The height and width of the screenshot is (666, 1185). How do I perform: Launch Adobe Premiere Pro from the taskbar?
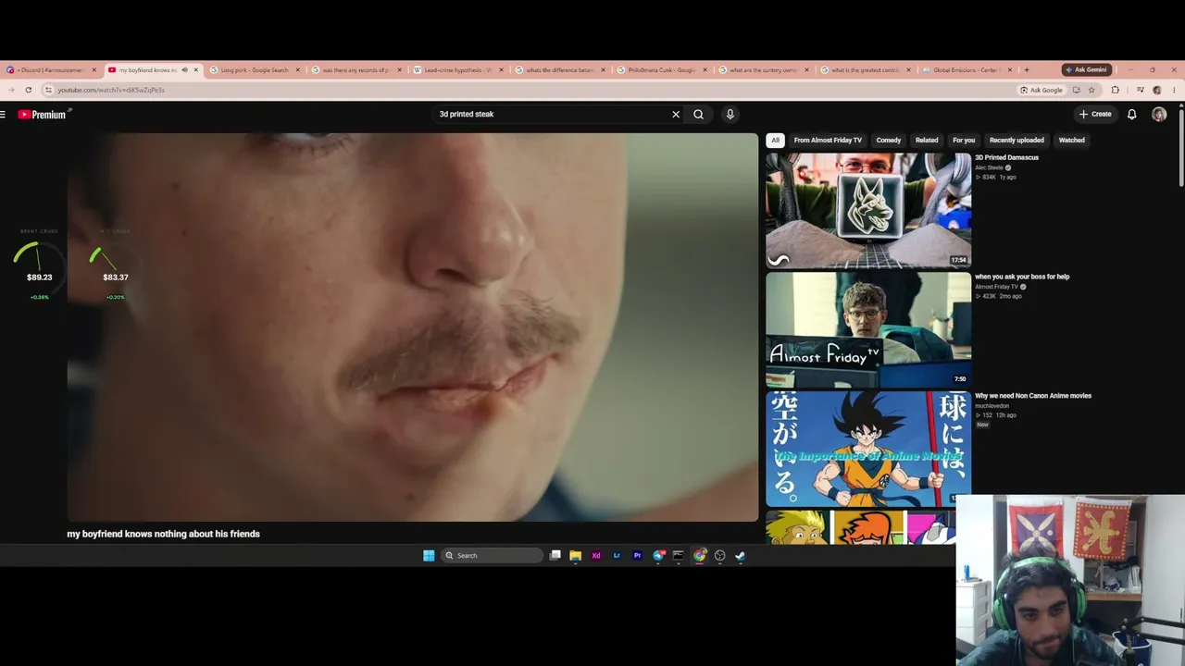click(x=637, y=556)
